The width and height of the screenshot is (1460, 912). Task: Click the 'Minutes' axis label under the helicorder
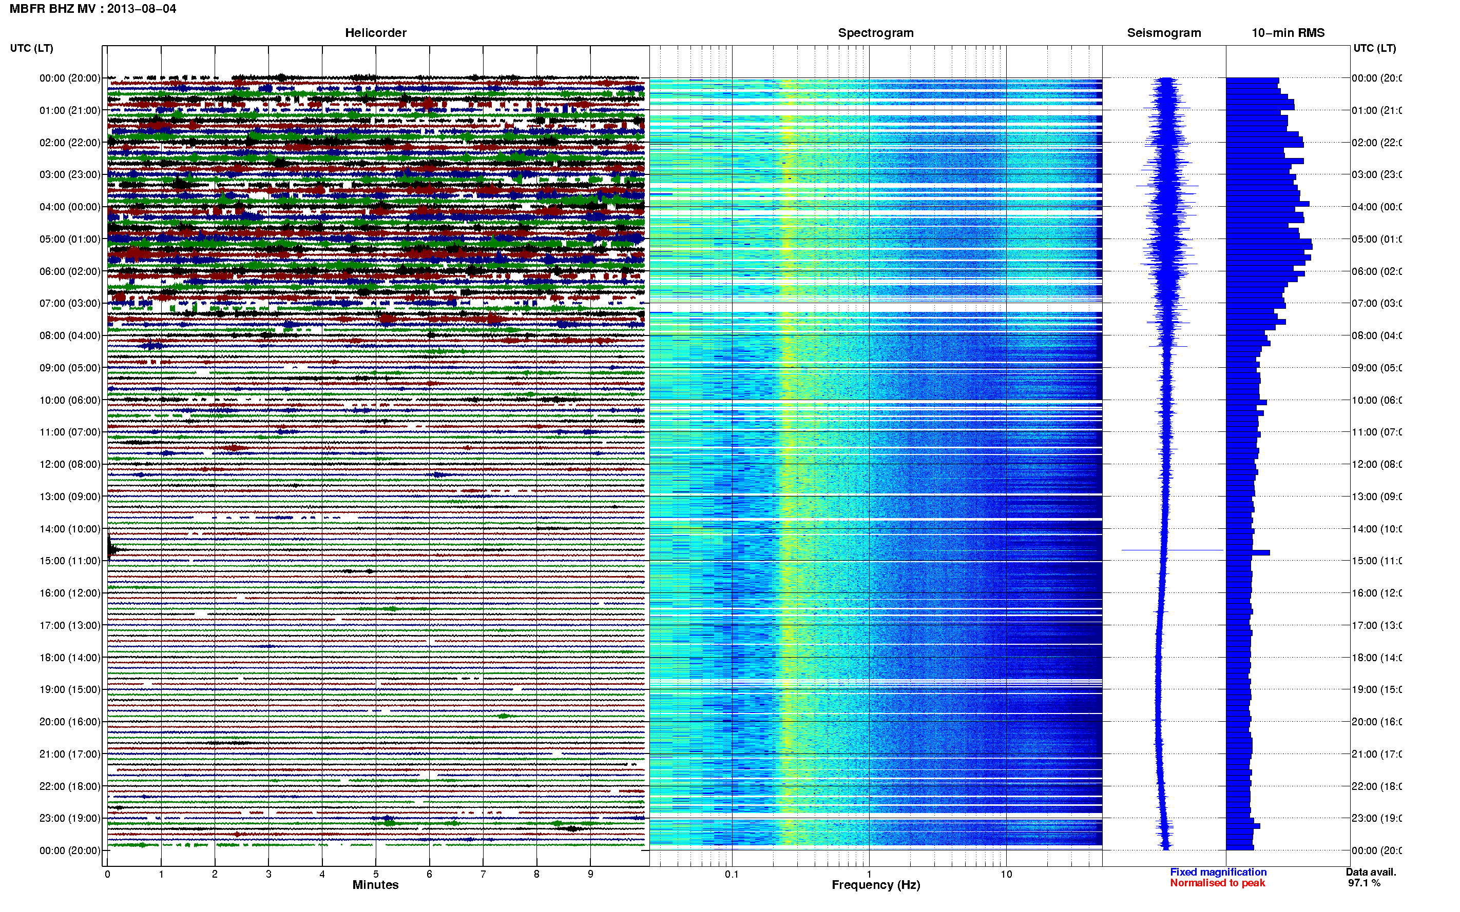[x=375, y=885]
